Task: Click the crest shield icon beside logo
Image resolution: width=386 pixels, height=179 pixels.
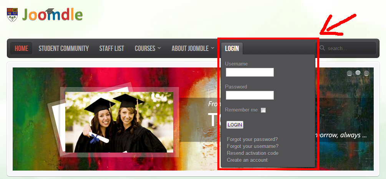Action: (x=12, y=15)
